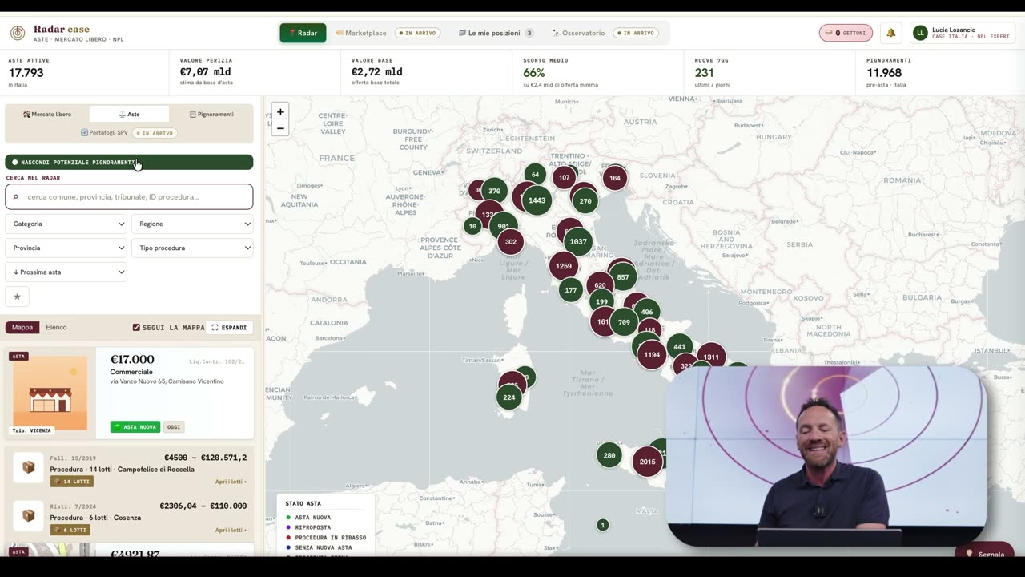Toggle Nascondi potenziale pignoramenti
This screenshot has width=1025, height=577.
(129, 162)
